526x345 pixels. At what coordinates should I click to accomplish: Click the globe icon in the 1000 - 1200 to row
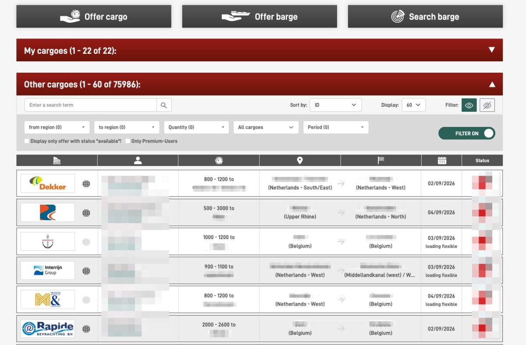coord(86,242)
